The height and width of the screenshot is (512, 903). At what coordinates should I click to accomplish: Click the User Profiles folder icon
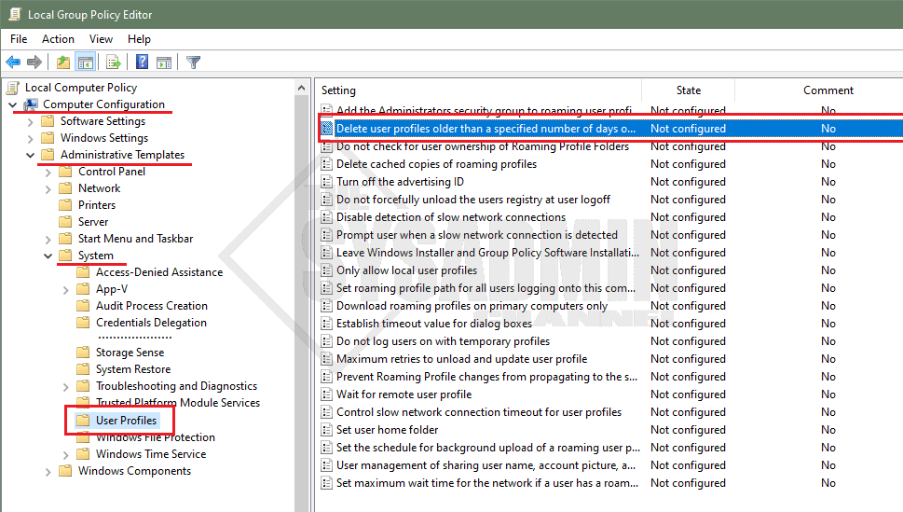pos(84,420)
